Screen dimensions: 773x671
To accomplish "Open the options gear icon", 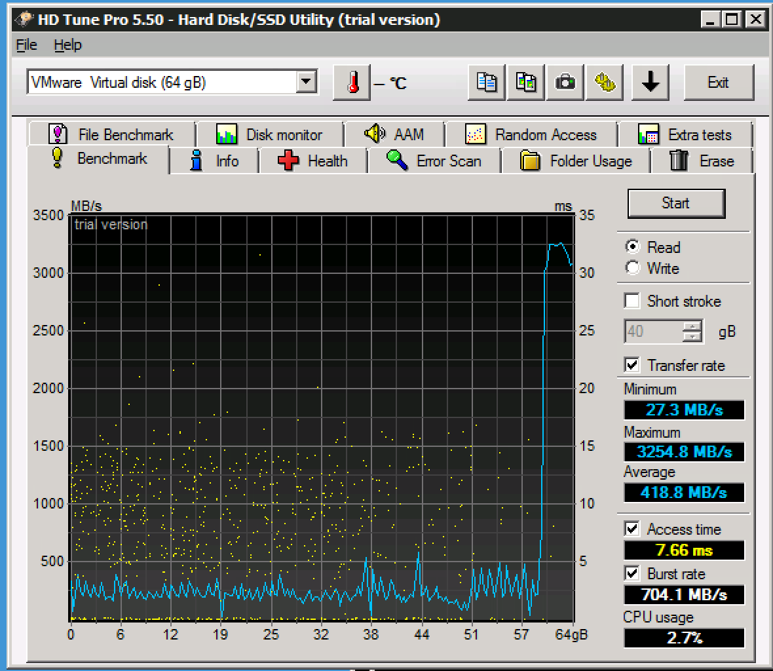I will pyautogui.click(x=605, y=83).
